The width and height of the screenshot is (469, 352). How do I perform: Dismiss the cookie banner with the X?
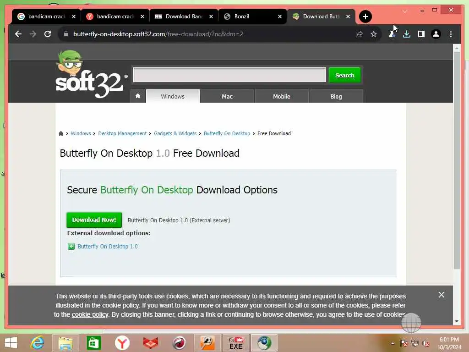(441, 295)
